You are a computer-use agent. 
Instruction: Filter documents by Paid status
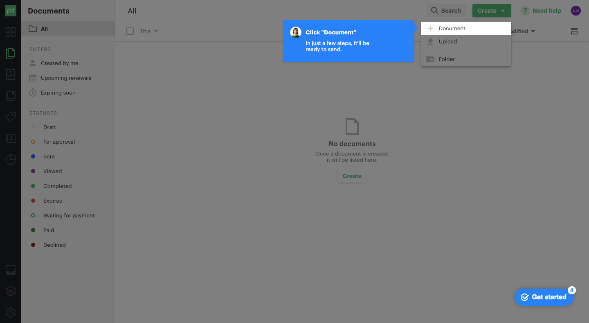click(68, 230)
